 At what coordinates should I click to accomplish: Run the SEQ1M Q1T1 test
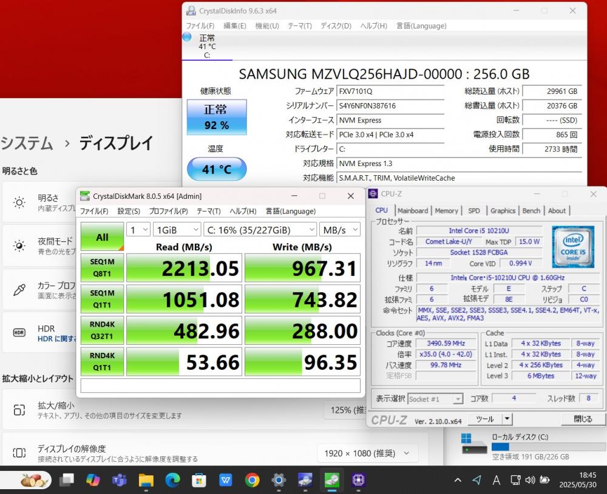point(102,299)
